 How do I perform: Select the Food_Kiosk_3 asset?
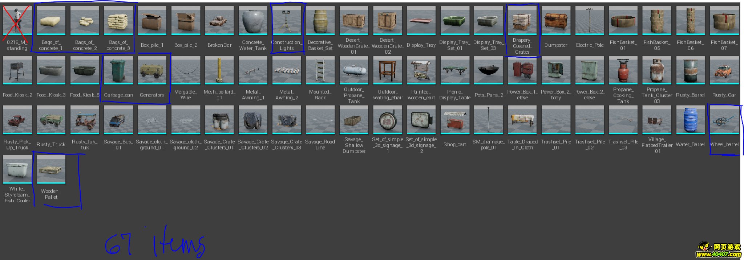[51, 70]
